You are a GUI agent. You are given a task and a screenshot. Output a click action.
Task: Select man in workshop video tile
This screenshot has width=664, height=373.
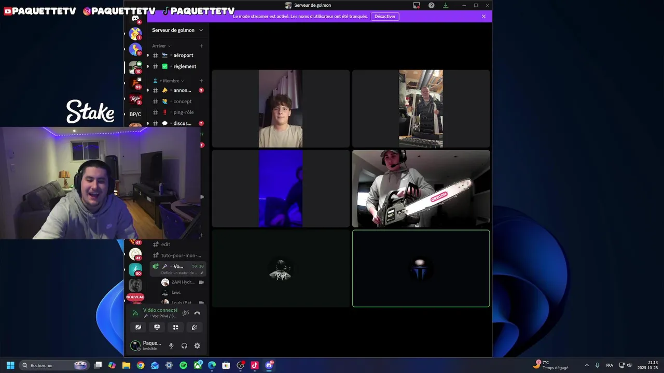[421, 109]
